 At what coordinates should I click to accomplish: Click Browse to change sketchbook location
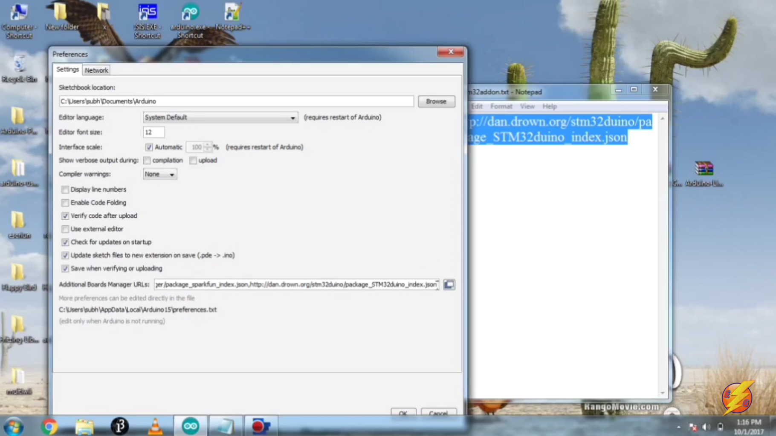click(x=436, y=101)
